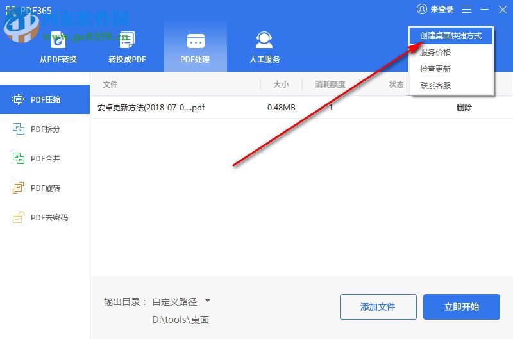Click the PDF旋转 rotate icon
Screen dimensions: 513x339
(x=19, y=188)
